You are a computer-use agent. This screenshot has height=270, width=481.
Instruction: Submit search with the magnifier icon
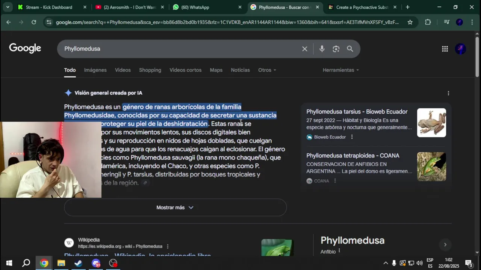350,49
